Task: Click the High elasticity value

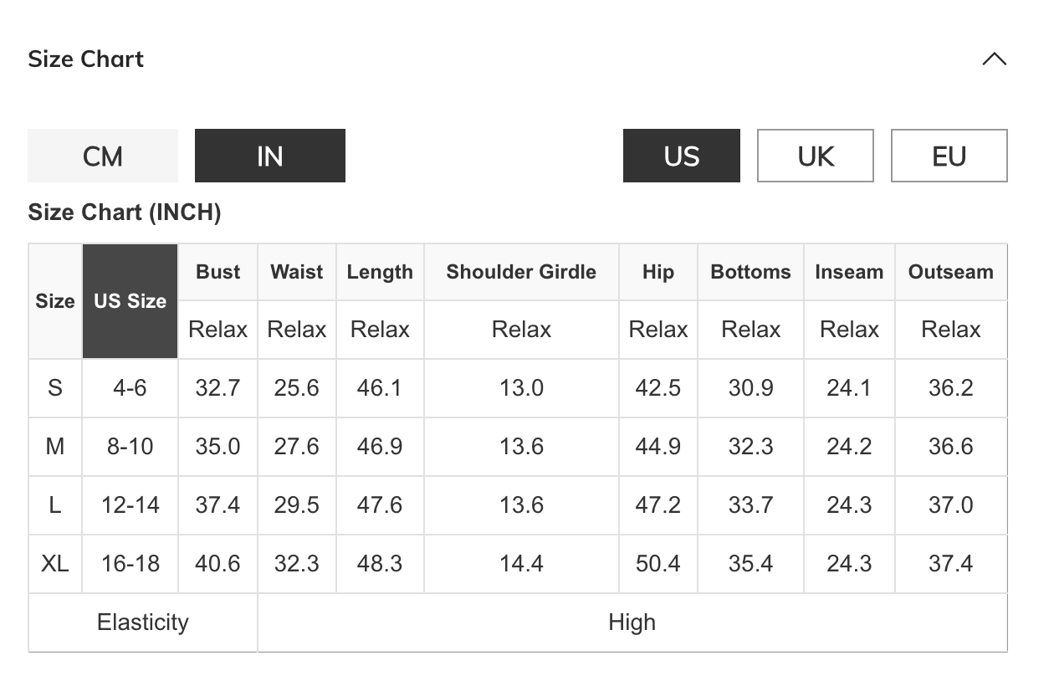Action: [x=632, y=622]
